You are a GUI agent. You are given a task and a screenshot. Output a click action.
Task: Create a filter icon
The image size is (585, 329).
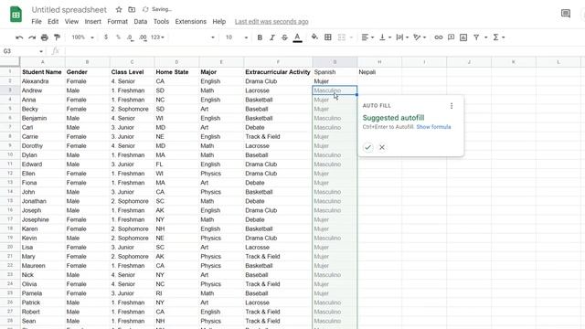click(476, 37)
